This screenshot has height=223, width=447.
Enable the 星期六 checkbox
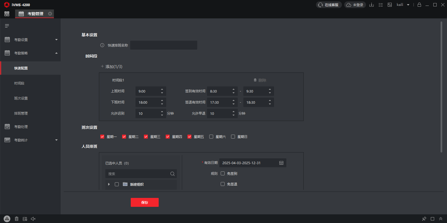[x=211, y=137]
